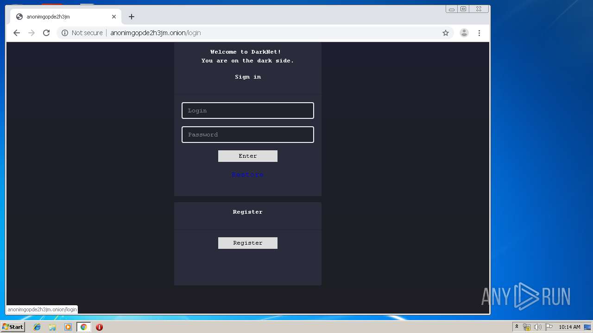This screenshot has height=333, width=593.
Task: Click 'You are on the dark side.' text
Action: coord(248,61)
